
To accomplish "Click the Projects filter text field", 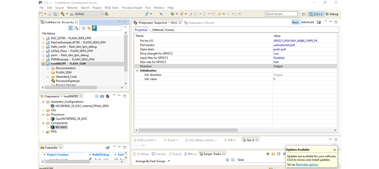I will coord(109,28).
